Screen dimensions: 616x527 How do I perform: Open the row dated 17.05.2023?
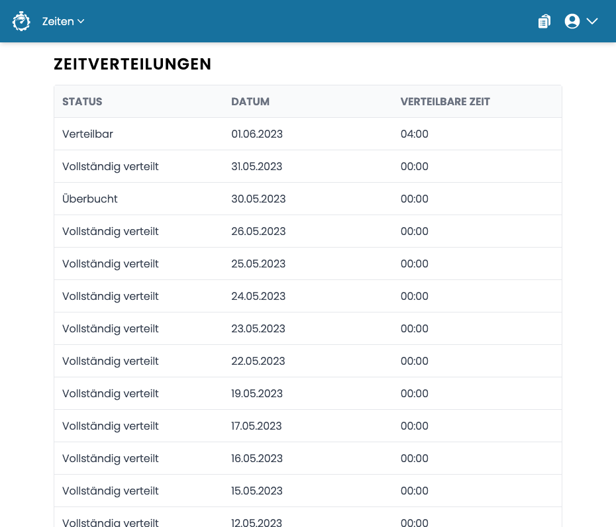click(308, 426)
